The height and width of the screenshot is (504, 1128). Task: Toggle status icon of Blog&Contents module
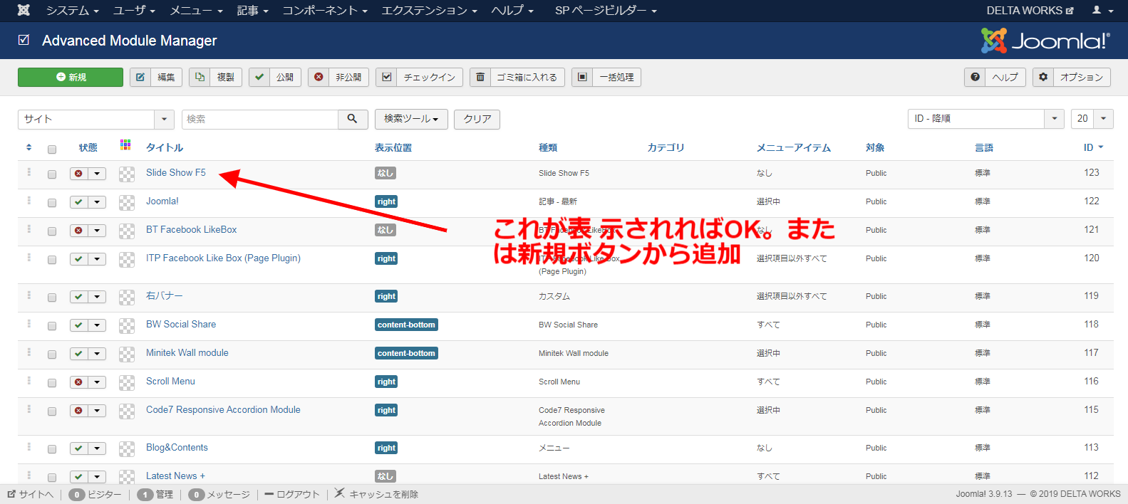[x=78, y=448]
